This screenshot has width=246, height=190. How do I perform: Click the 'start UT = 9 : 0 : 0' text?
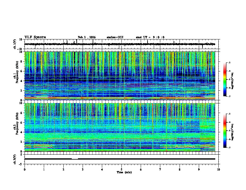(150, 37)
